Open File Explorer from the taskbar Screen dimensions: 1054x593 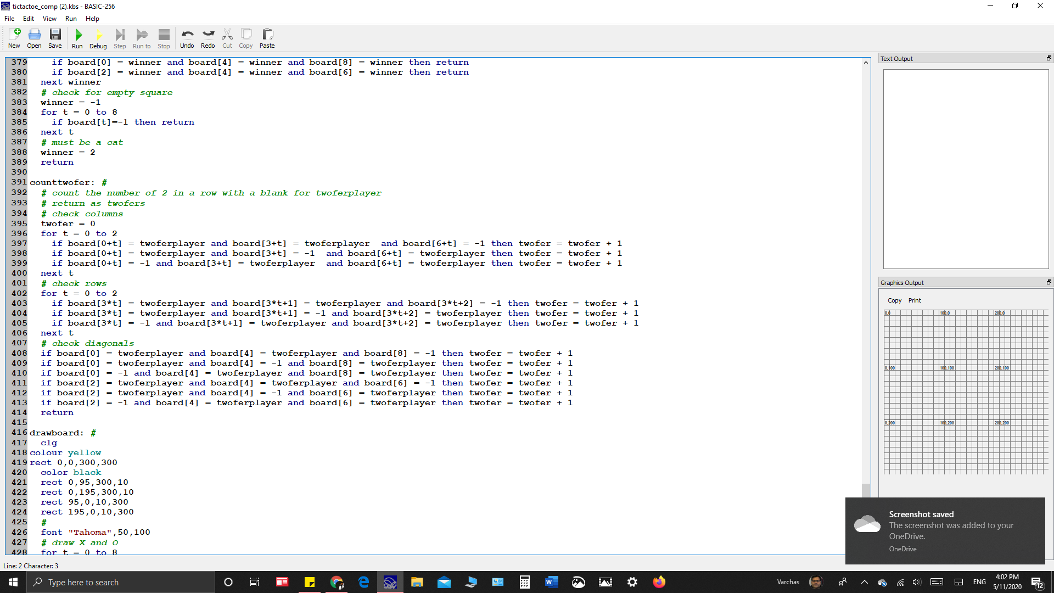(417, 582)
